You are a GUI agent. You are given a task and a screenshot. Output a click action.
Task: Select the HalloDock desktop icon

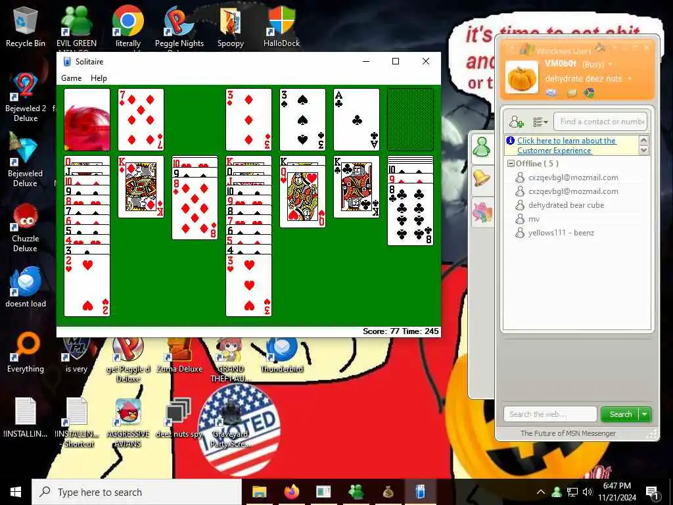click(281, 26)
